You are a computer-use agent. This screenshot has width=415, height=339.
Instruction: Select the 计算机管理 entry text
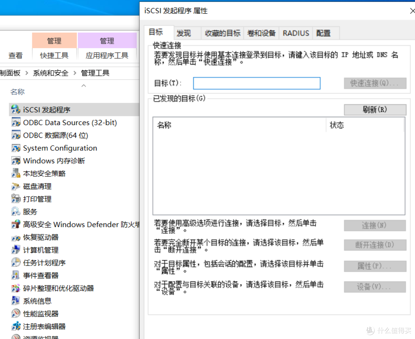41,250
